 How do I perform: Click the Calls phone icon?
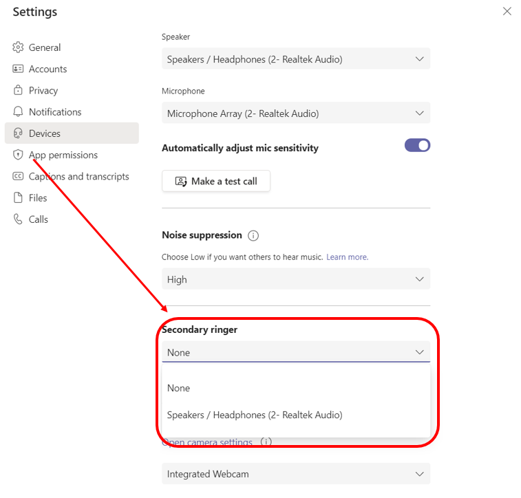tap(18, 219)
